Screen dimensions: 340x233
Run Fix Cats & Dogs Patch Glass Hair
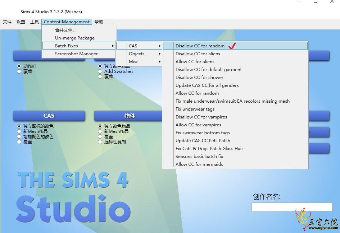point(235,148)
